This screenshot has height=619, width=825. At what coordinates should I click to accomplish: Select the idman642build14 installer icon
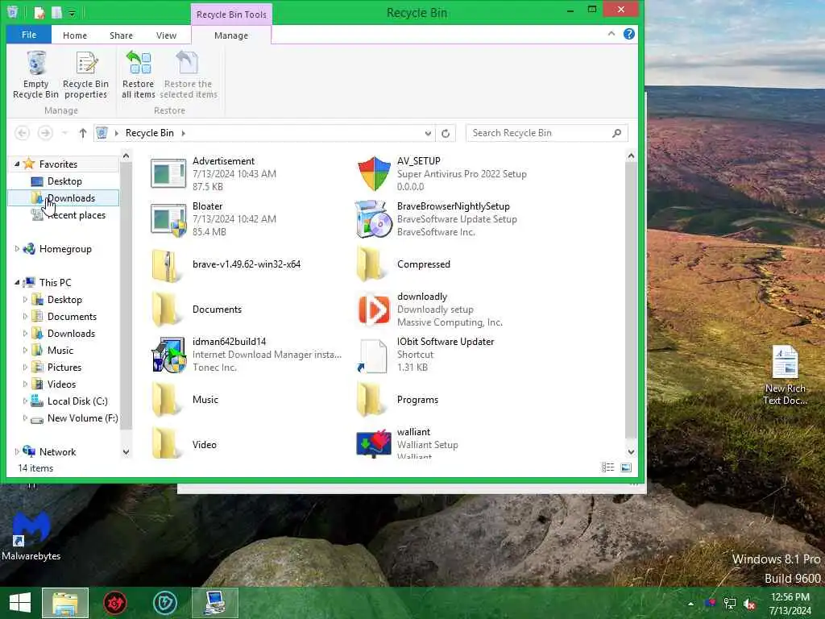click(x=168, y=355)
